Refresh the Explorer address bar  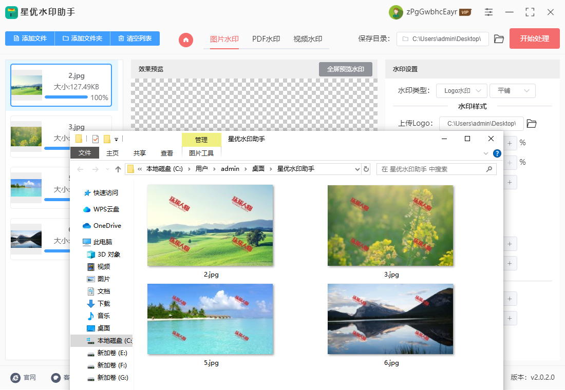[366, 169]
